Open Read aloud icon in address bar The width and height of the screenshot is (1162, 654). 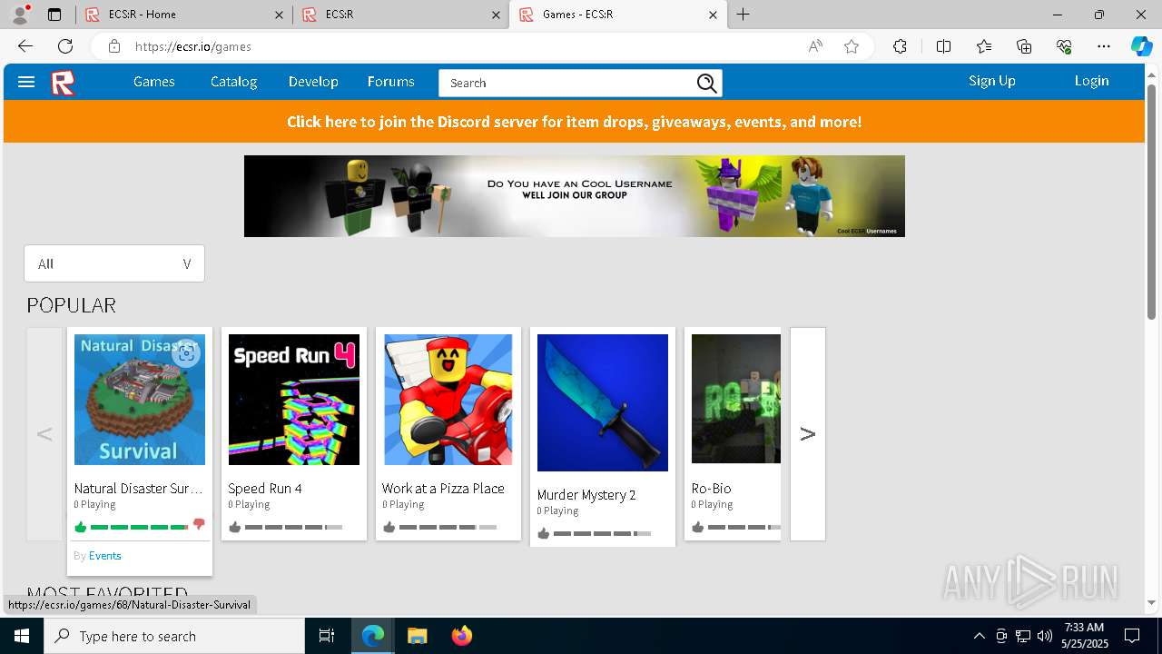click(815, 46)
